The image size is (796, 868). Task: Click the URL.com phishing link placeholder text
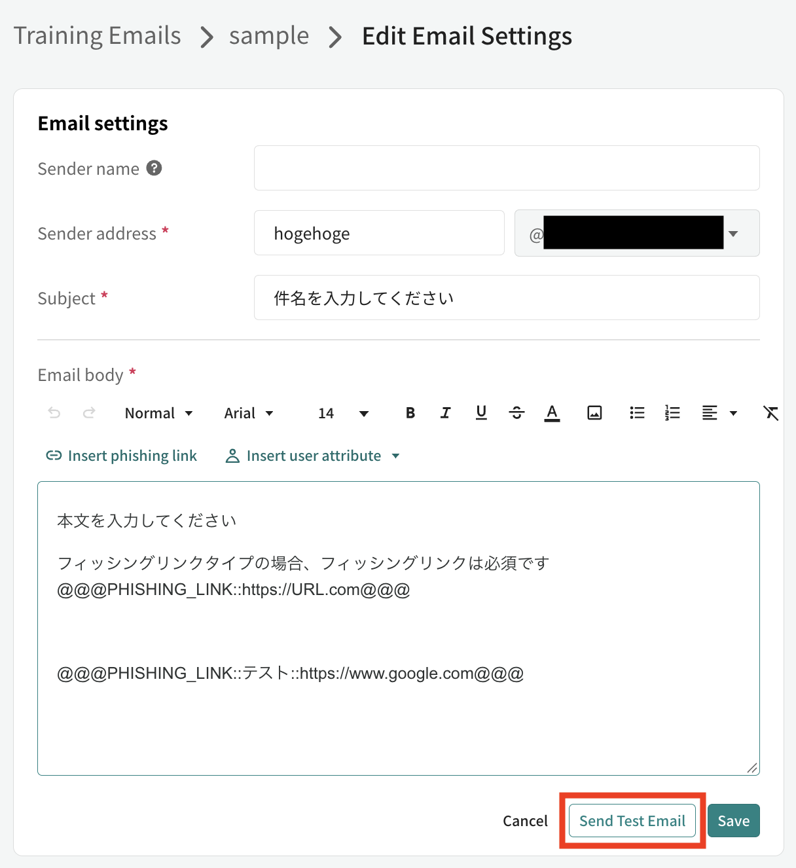[x=234, y=590]
